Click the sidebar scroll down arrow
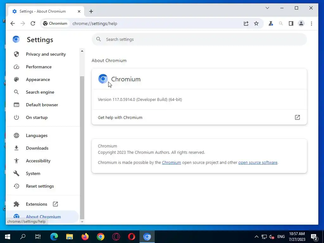 [x=82, y=222]
